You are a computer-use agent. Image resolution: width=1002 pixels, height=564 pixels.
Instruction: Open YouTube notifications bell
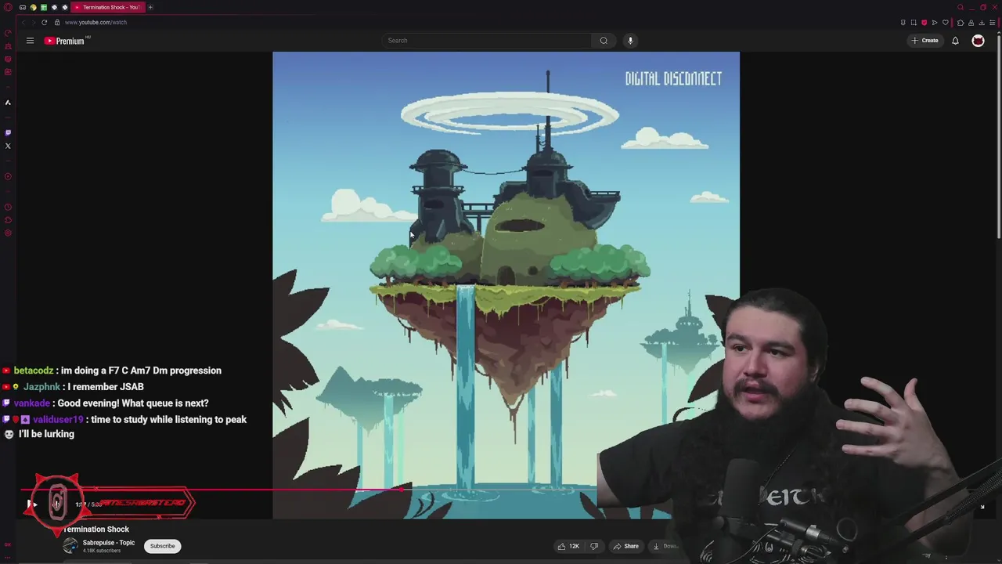tap(955, 41)
